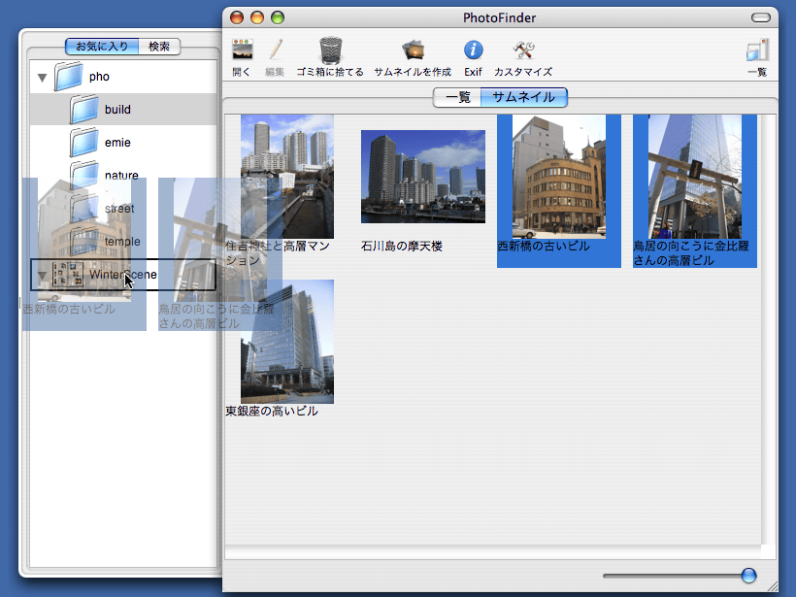Select the 住吉神社と高層マンション thumbnail
Viewport: 796px width, 597px height.
(x=287, y=177)
